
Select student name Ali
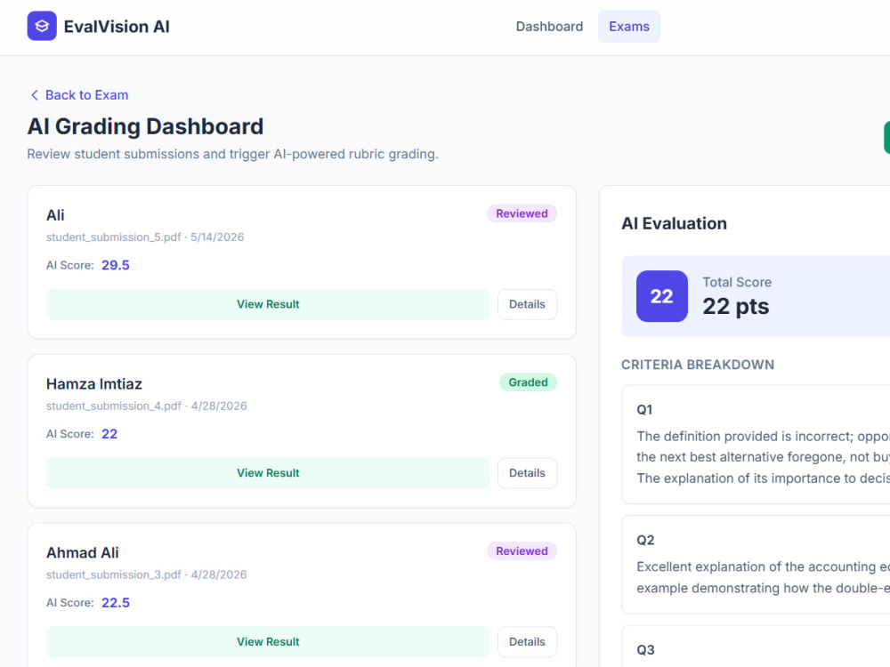[x=55, y=215]
